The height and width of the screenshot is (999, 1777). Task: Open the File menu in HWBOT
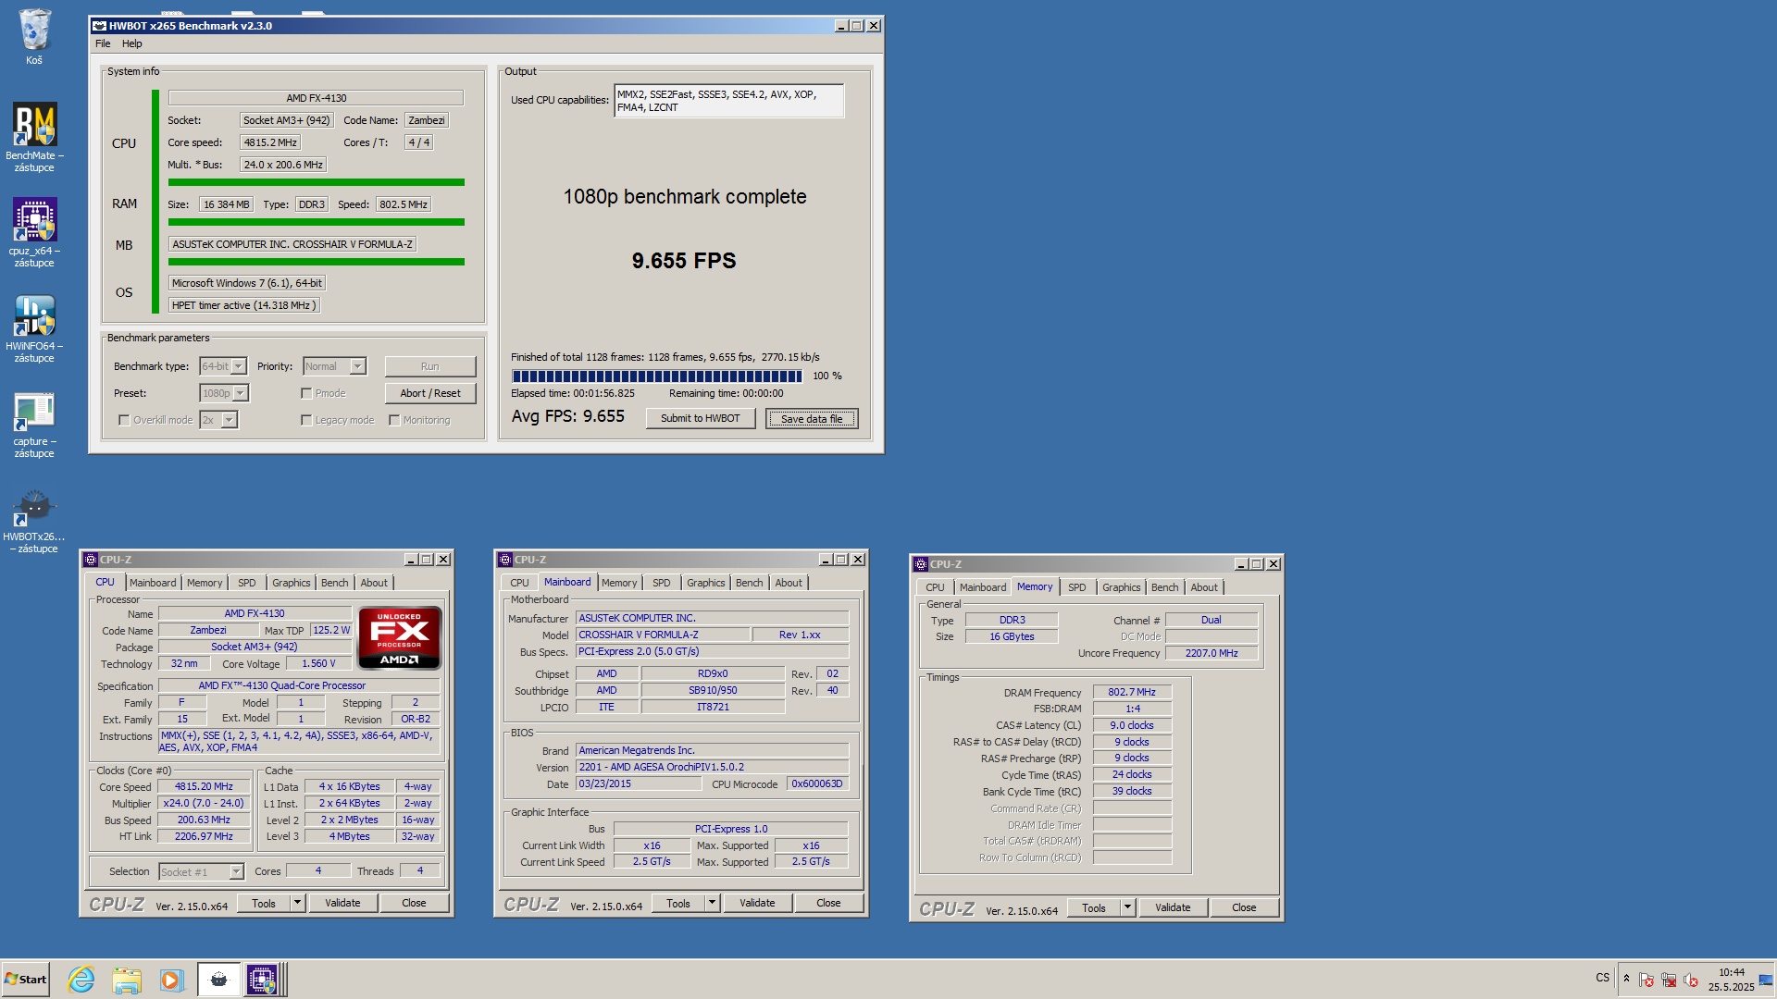103,43
